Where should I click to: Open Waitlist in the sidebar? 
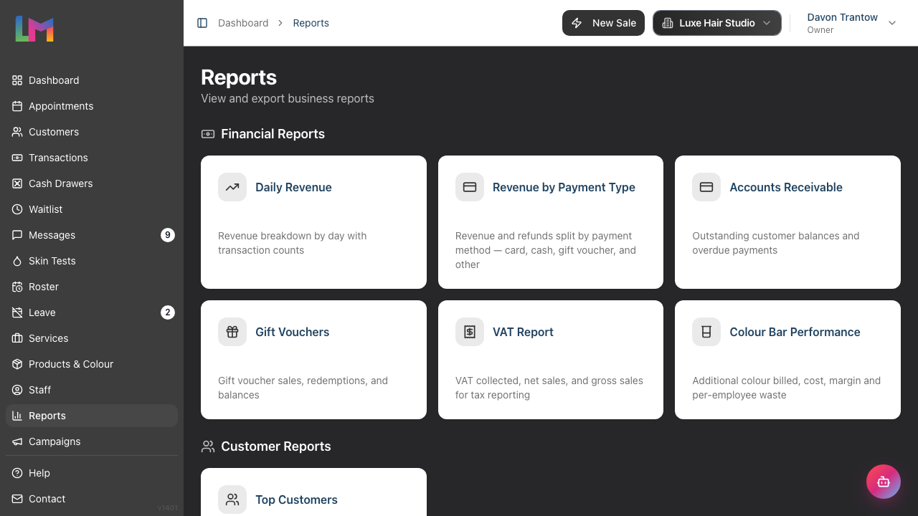[x=92, y=209]
